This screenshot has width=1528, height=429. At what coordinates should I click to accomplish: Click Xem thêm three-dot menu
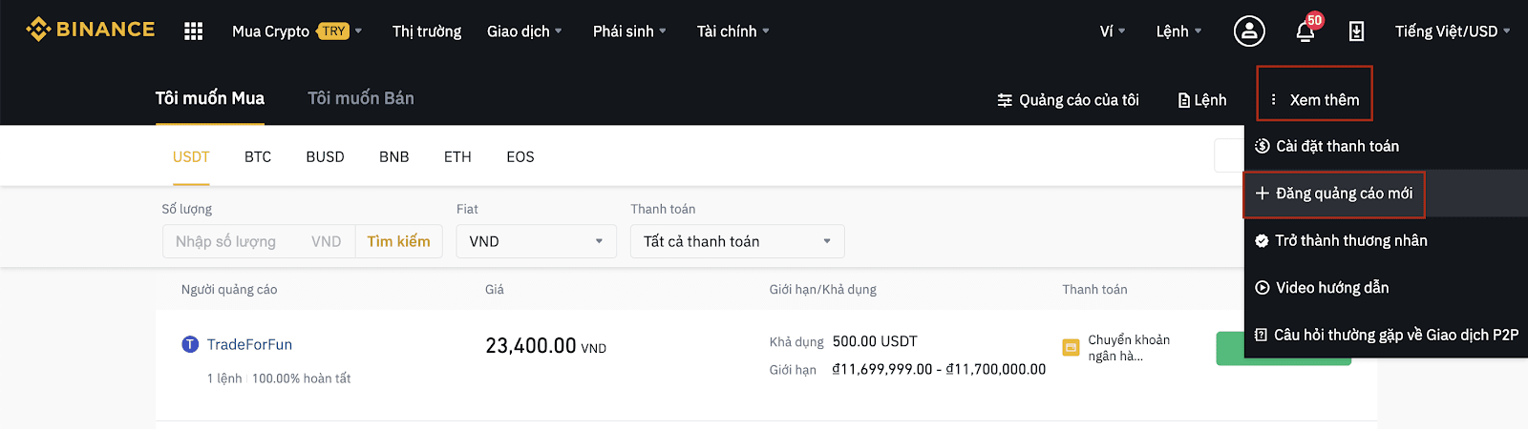(x=1314, y=99)
